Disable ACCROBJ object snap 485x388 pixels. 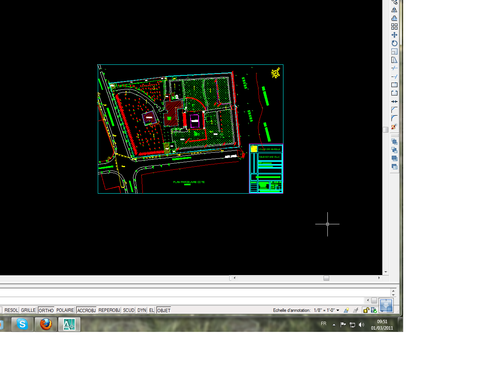(x=86, y=310)
